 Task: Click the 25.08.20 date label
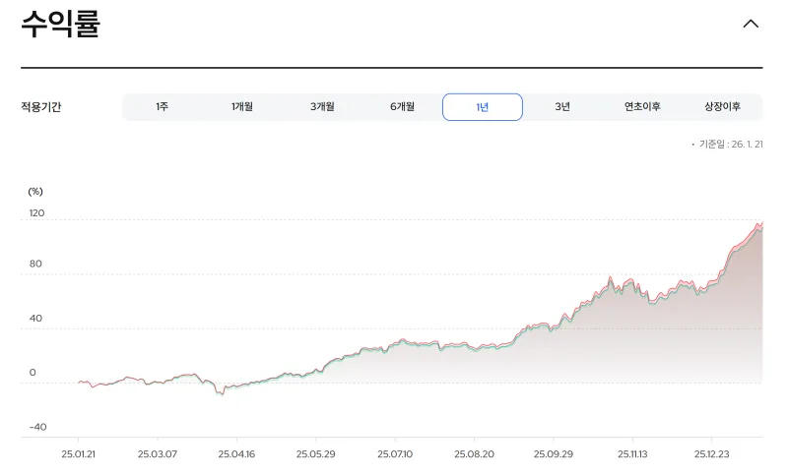click(x=474, y=454)
